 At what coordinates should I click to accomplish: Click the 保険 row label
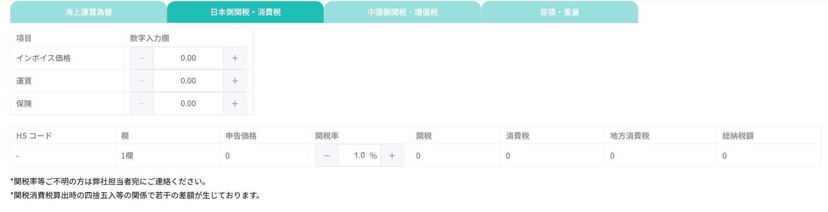point(24,103)
